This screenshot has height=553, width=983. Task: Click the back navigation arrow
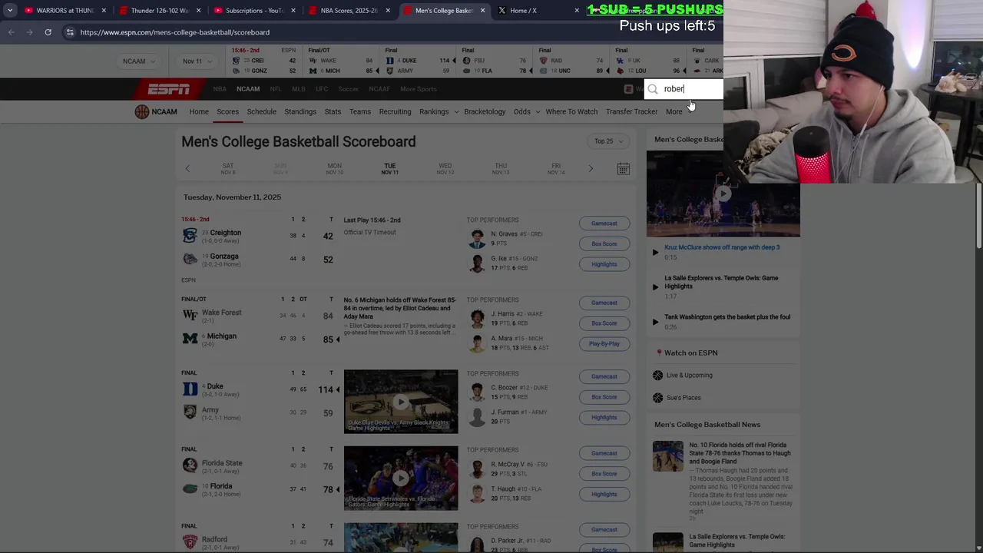tap(11, 32)
